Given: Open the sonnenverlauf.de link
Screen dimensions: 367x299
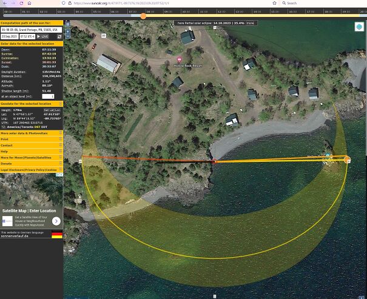Looking at the screenshot, I should click(x=15, y=236).
